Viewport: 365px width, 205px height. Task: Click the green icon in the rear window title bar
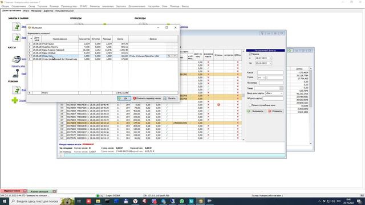tap(290, 50)
